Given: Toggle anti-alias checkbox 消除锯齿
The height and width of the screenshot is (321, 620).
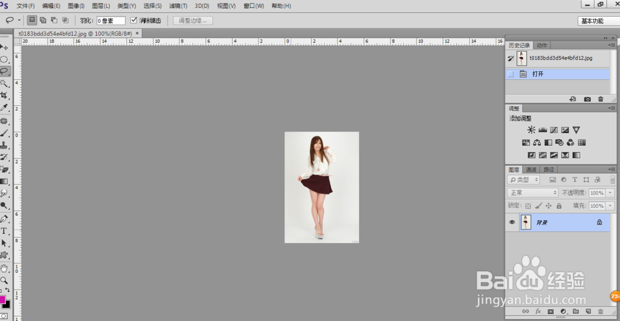Looking at the screenshot, I should click(x=134, y=20).
